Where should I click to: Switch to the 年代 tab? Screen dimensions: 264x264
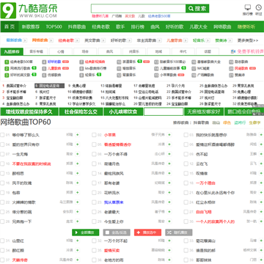tap(183, 51)
